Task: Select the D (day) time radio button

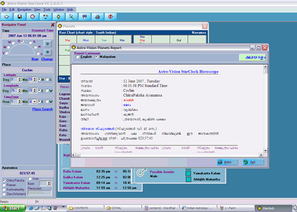Action: pyautogui.click(x=22, y=41)
